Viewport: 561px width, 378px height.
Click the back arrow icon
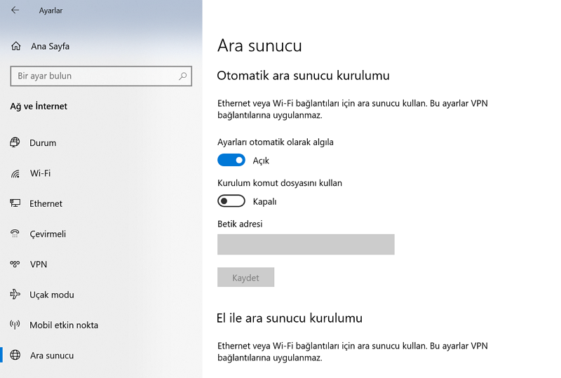15,11
